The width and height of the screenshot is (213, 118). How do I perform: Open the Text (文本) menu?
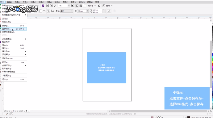pos(57,2)
